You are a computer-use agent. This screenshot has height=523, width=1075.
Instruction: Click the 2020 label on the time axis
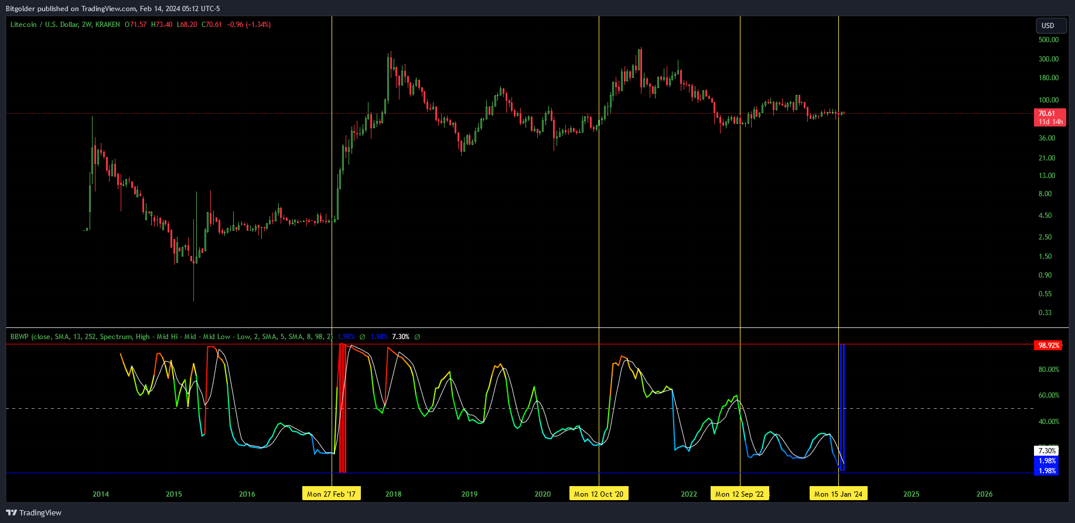coord(542,494)
